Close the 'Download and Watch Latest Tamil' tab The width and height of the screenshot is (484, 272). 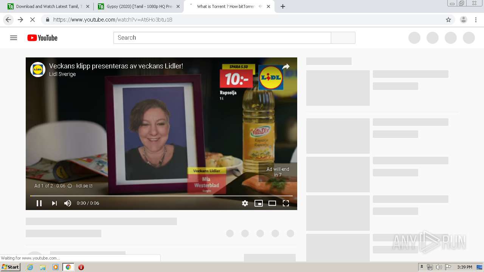[x=88, y=6]
